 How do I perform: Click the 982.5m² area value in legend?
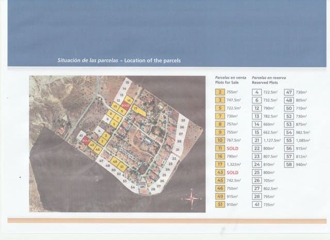tap(303, 132)
